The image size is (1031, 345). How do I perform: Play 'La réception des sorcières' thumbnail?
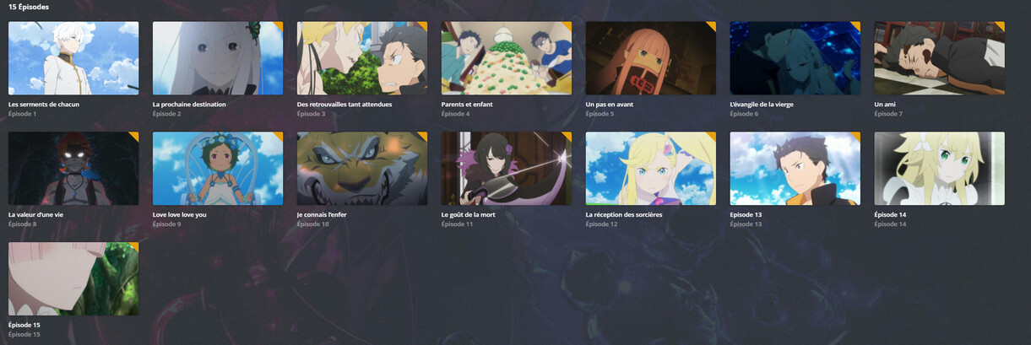[651, 169]
